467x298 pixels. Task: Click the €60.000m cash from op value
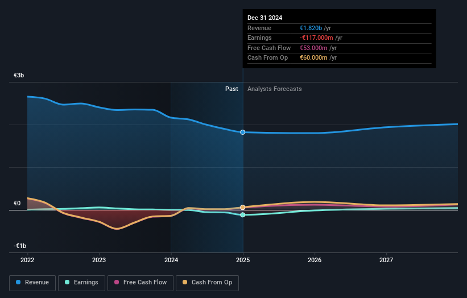tap(313, 58)
